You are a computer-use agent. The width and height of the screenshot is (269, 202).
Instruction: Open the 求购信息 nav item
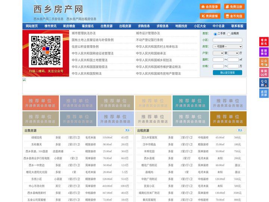144,26
